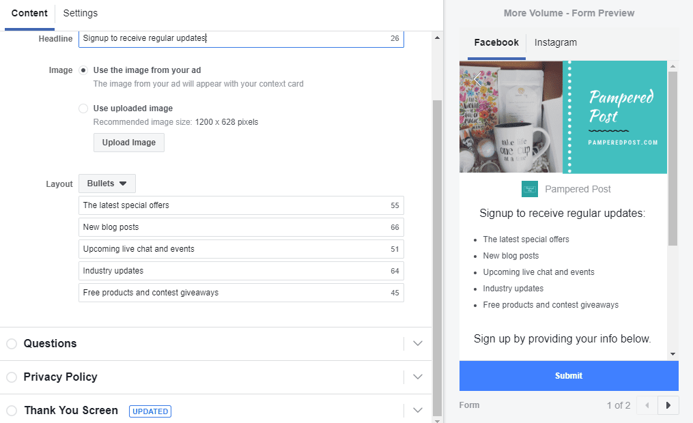Expand the Questions section
Image resolution: width=693 pixels, height=423 pixels.
click(417, 343)
